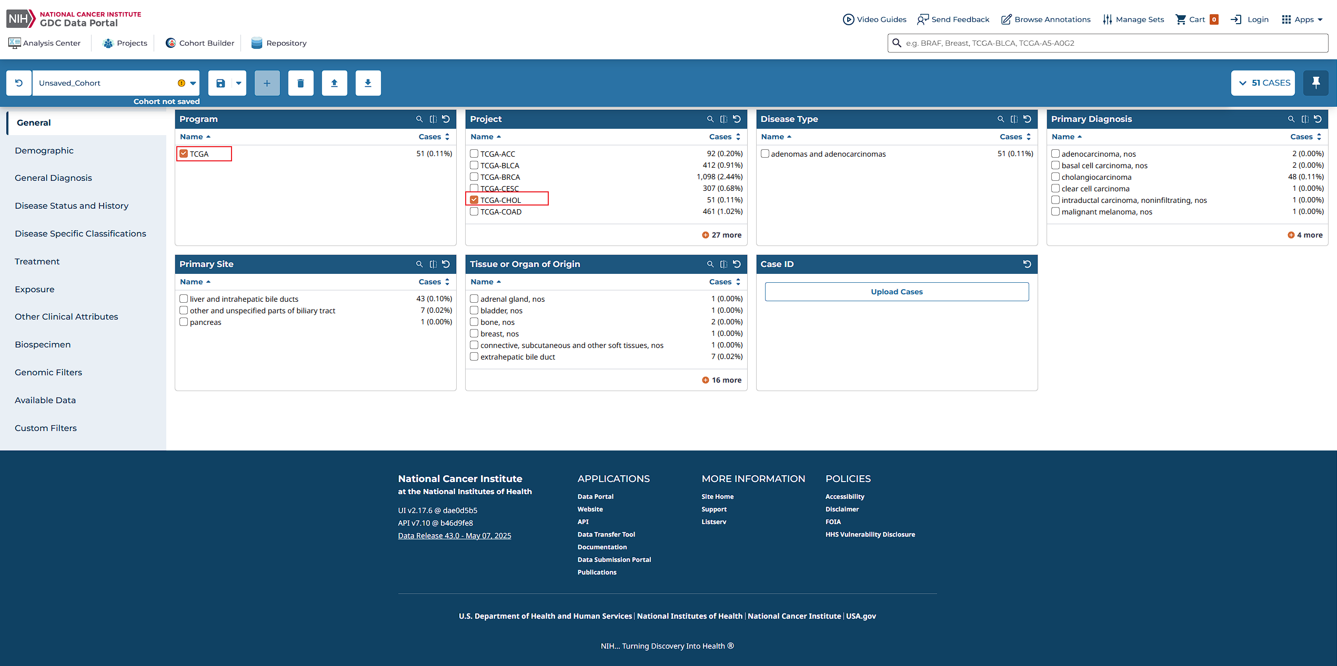1337x666 pixels.
Task: Save the cohort with the disk icon
Action: [220, 83]
